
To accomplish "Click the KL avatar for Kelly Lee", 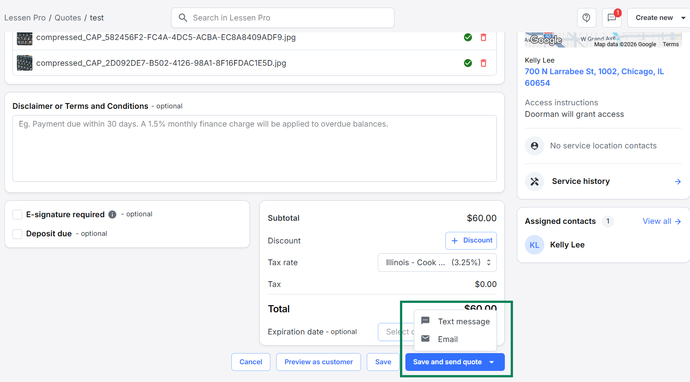I will [x=534, y=245].
